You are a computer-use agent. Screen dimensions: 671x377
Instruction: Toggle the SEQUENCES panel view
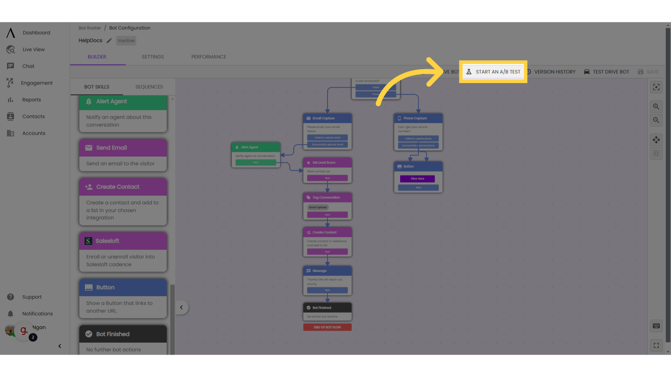[149, 87]
